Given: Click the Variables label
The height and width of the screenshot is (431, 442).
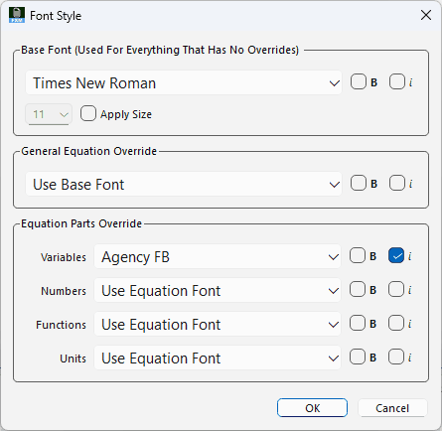Looking at the screenshot, I should point(64,257).
